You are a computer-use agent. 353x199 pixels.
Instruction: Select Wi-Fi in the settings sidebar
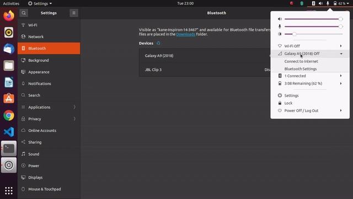pyautogui.click(x=49, y=25)
